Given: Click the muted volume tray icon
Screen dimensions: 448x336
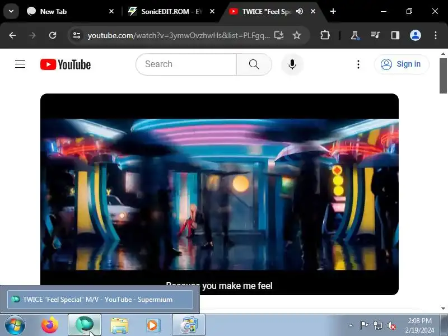Looking at the screenshot, I should 391,325.
